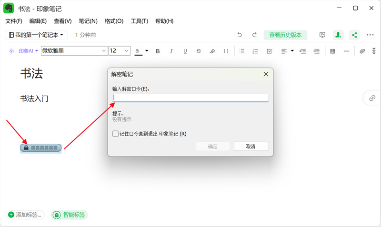Image resolution: width=381 pixels, height=227 pixels.
Task: Expand the font color arrow
Action: click(147, 51)
